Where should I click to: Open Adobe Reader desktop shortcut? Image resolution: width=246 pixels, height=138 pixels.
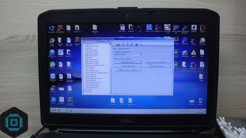coord(60,29)
